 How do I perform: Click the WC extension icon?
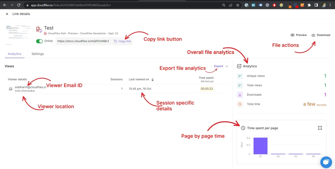(x=253, y=5)
